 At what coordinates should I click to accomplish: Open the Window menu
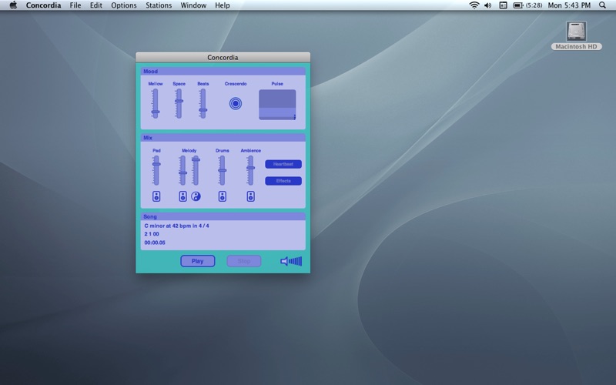(x=193, y=5)
